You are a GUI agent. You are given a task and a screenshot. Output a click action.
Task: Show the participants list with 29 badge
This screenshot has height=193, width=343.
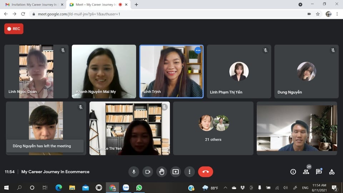306,172
